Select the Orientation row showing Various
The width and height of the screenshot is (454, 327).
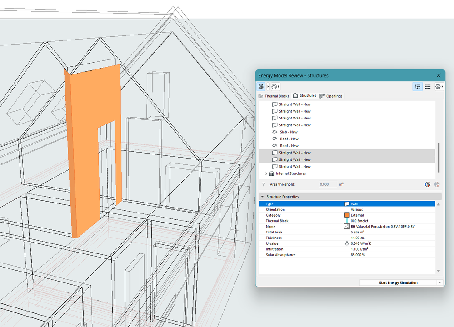click(x=347, y=209)
